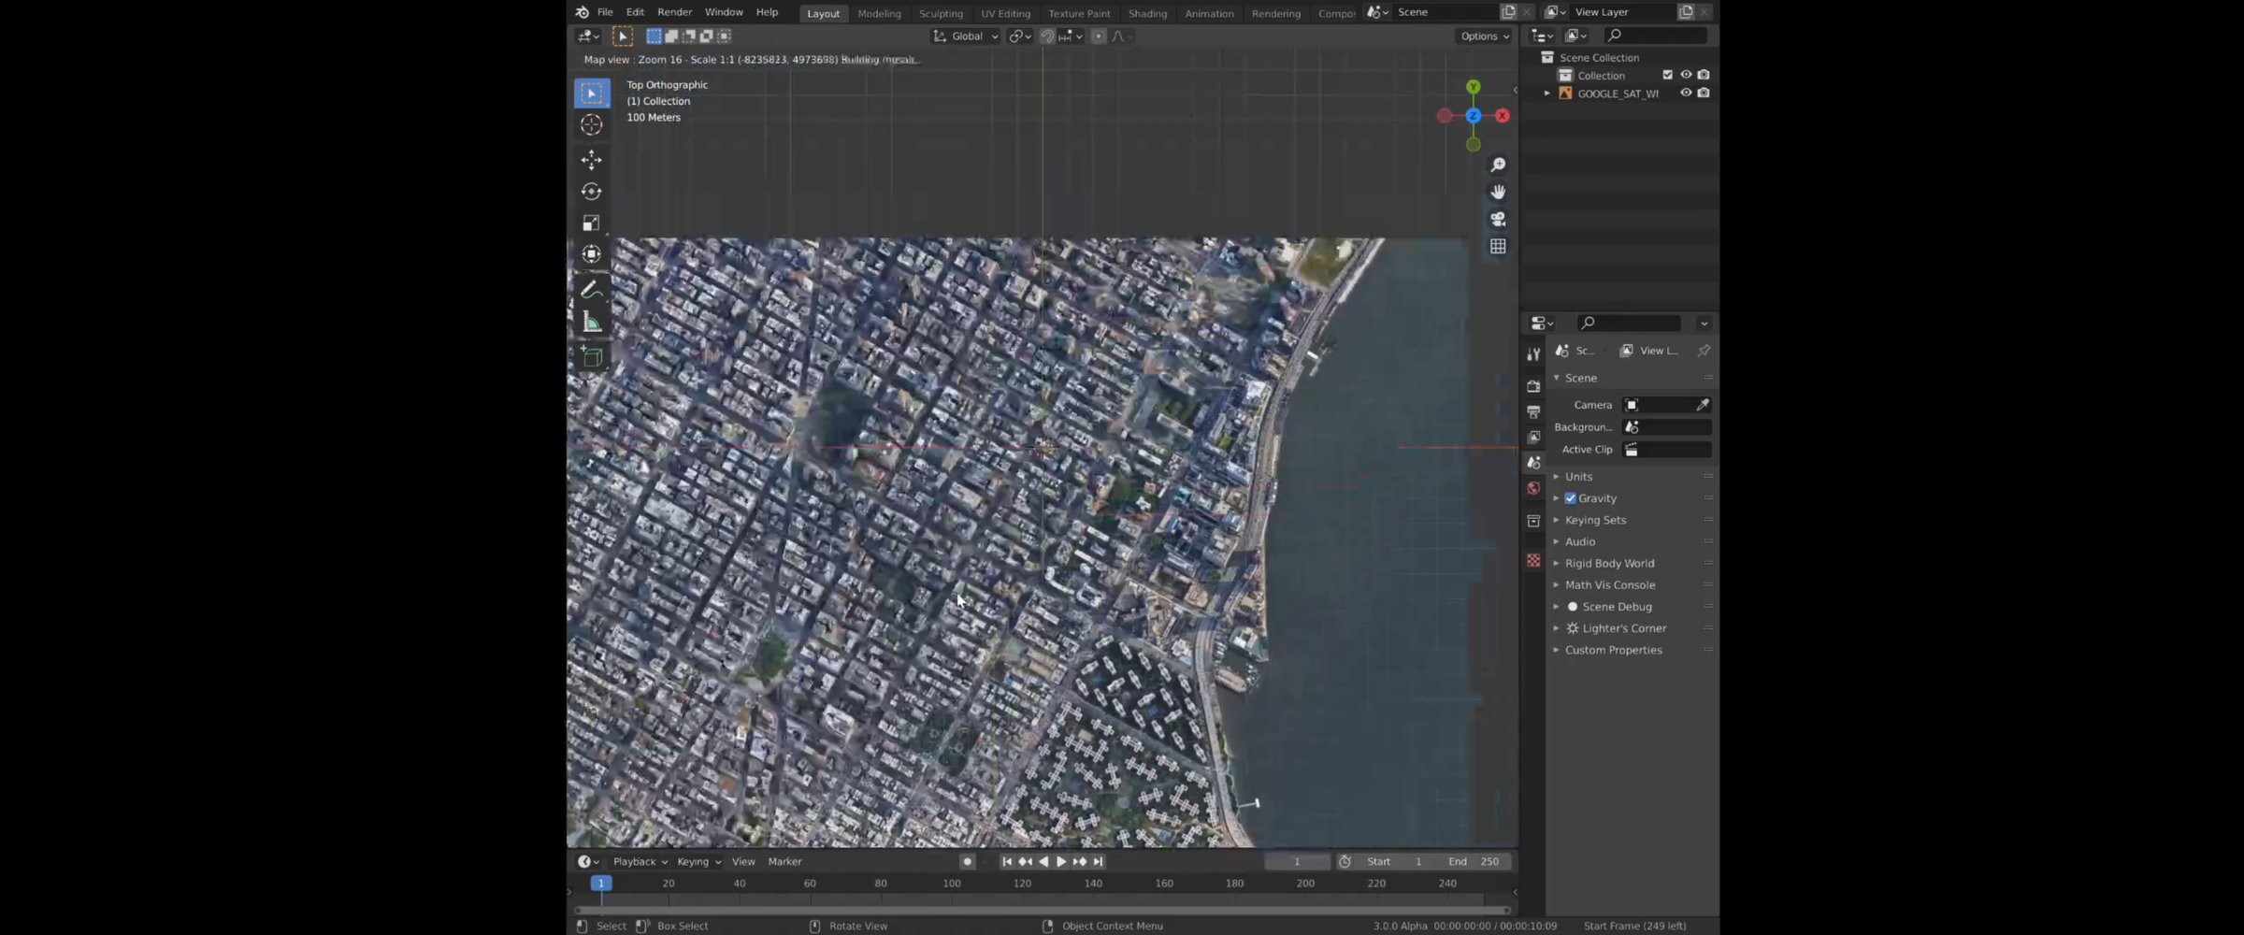This screenshot has width=2244, height=935.
Task: Choose the Measure tool
Action: pyautogui.click(x=591, y=323)
